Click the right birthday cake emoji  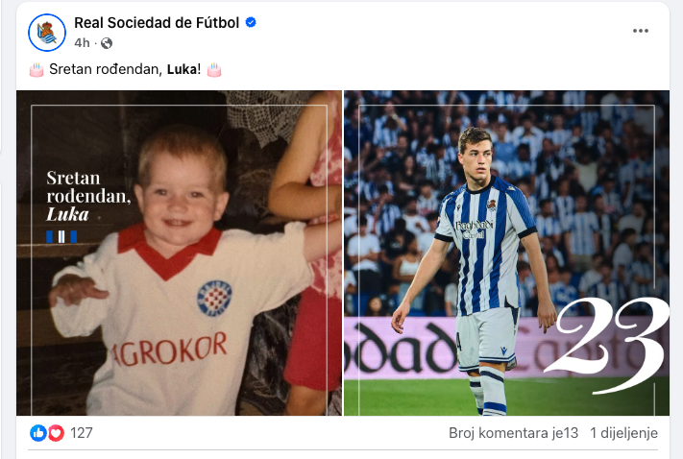point(214,70)
